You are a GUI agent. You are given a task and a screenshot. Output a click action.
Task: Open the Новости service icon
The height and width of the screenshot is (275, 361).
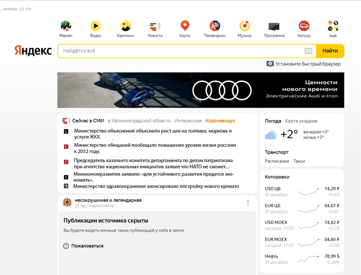point(155,26)
